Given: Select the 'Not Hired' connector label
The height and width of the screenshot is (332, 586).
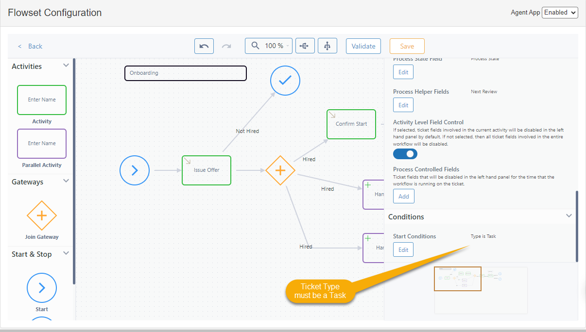Looking at the screenshot, I should click(x=247, y=131).
